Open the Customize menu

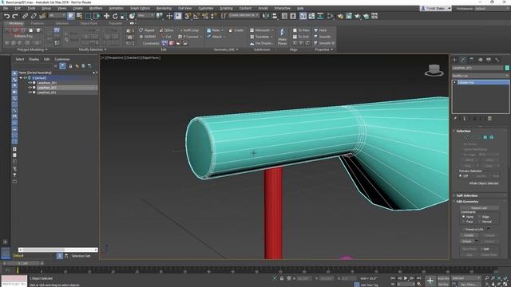coord(206,8)
